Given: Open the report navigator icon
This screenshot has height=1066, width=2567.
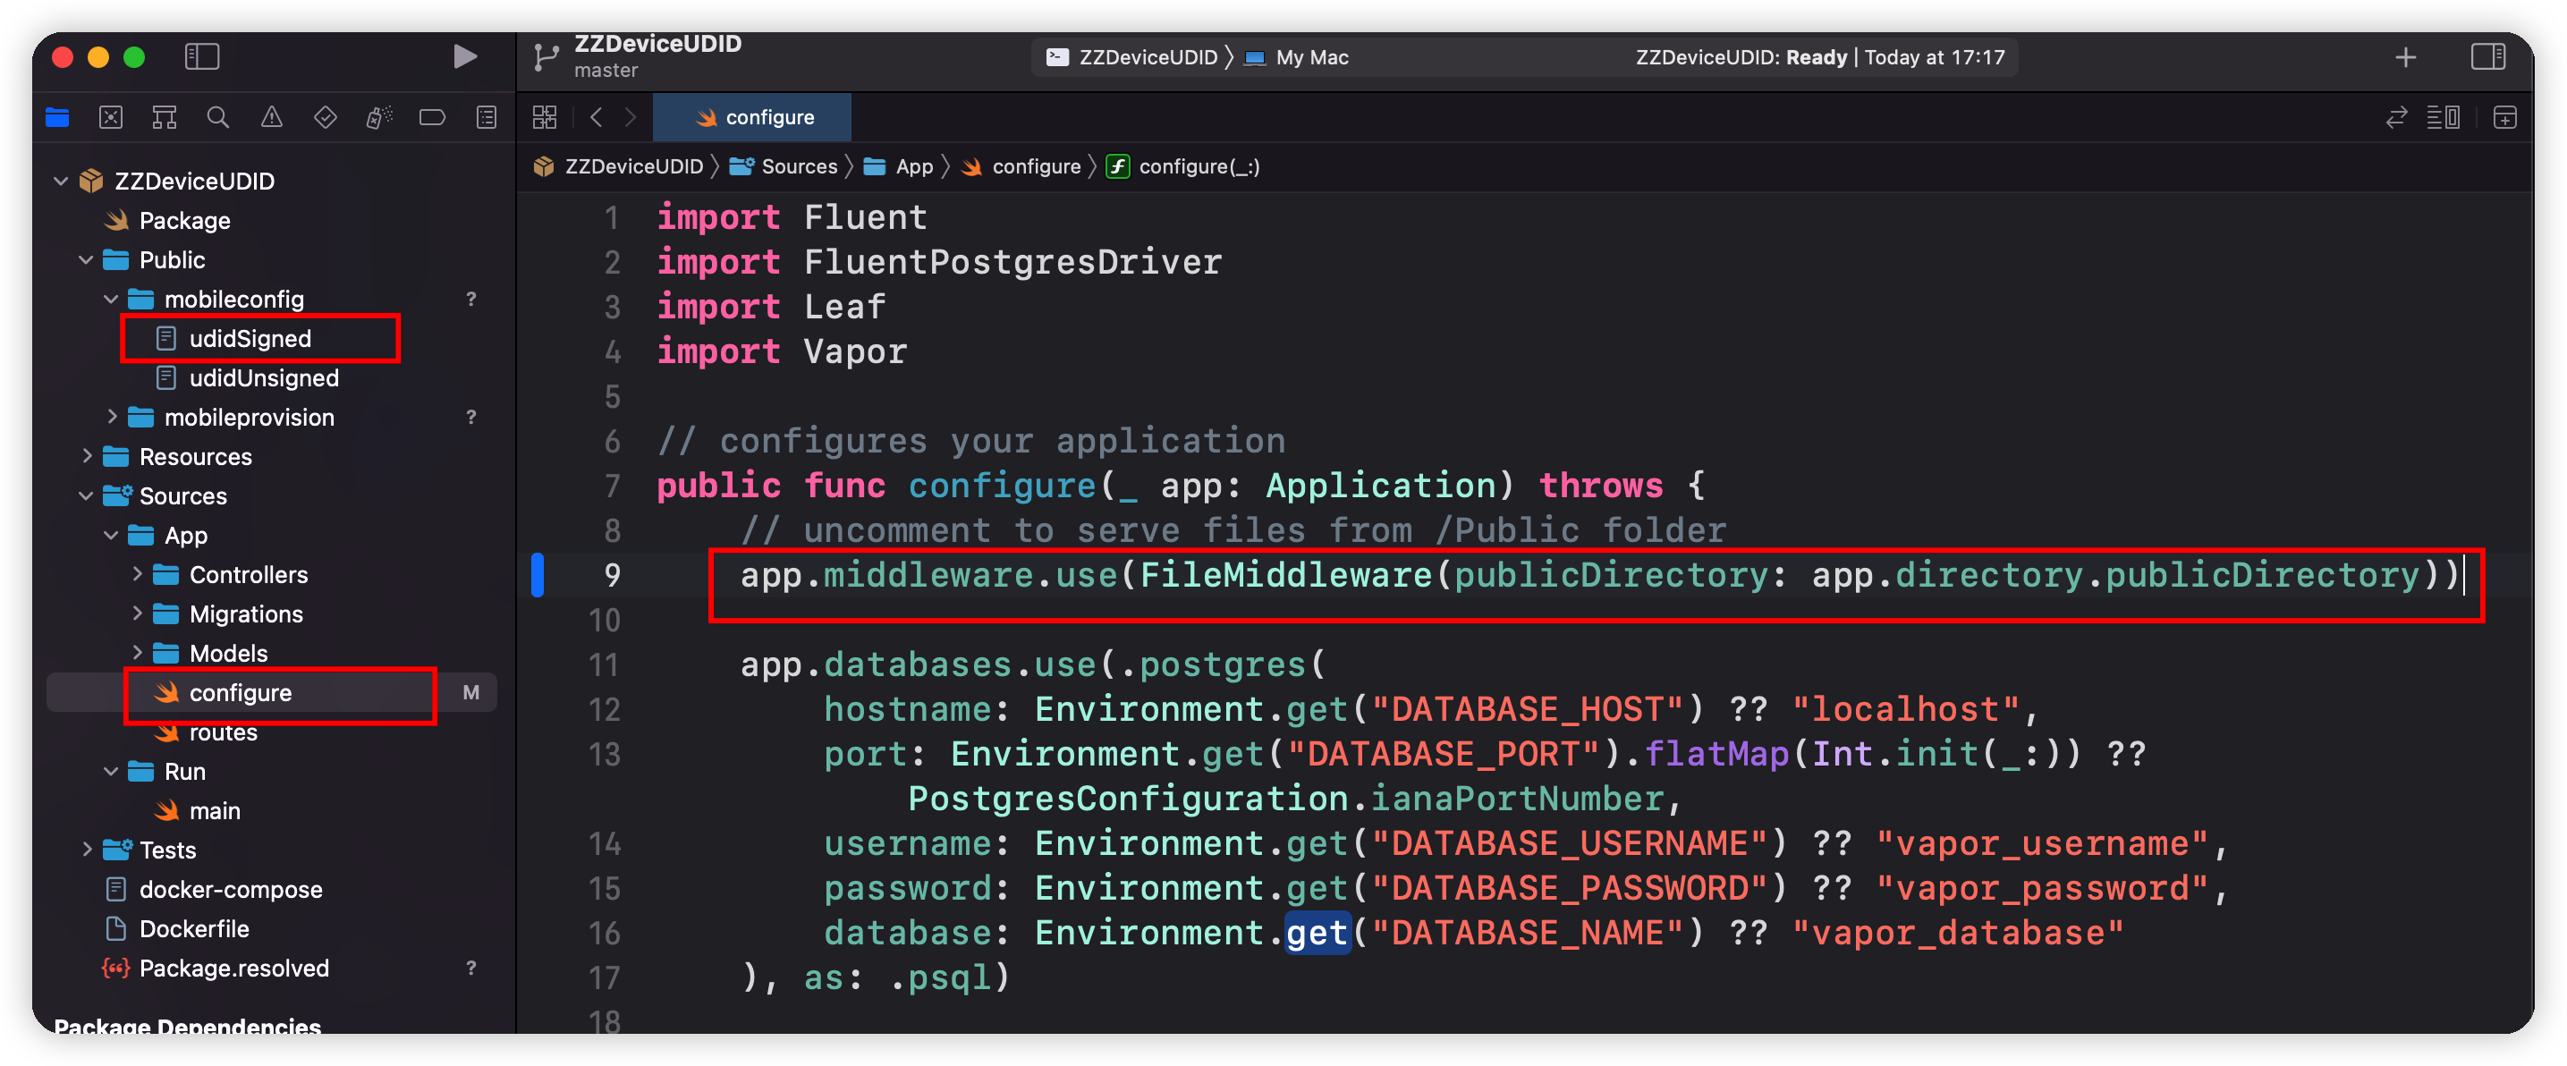Looking at the screenshot, I should click(487, 117).
